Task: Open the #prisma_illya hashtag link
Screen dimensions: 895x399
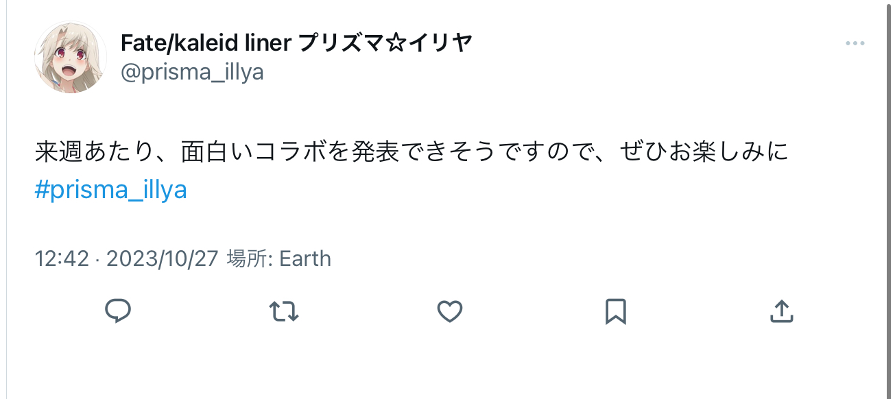Action: pos(110,190)
